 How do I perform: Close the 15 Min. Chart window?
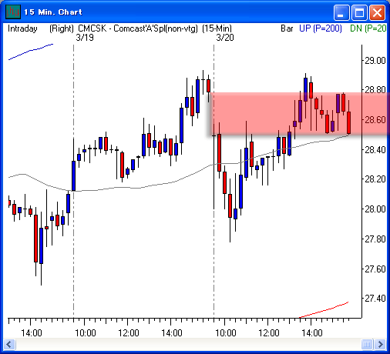[377, 12]
